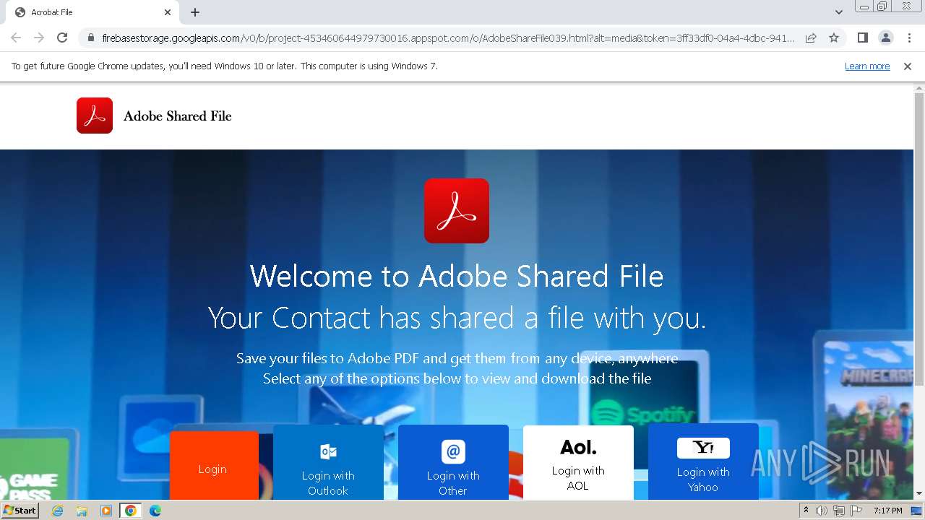
Task: Show hidden system tray icons
Action: click(x=806, y=511)
